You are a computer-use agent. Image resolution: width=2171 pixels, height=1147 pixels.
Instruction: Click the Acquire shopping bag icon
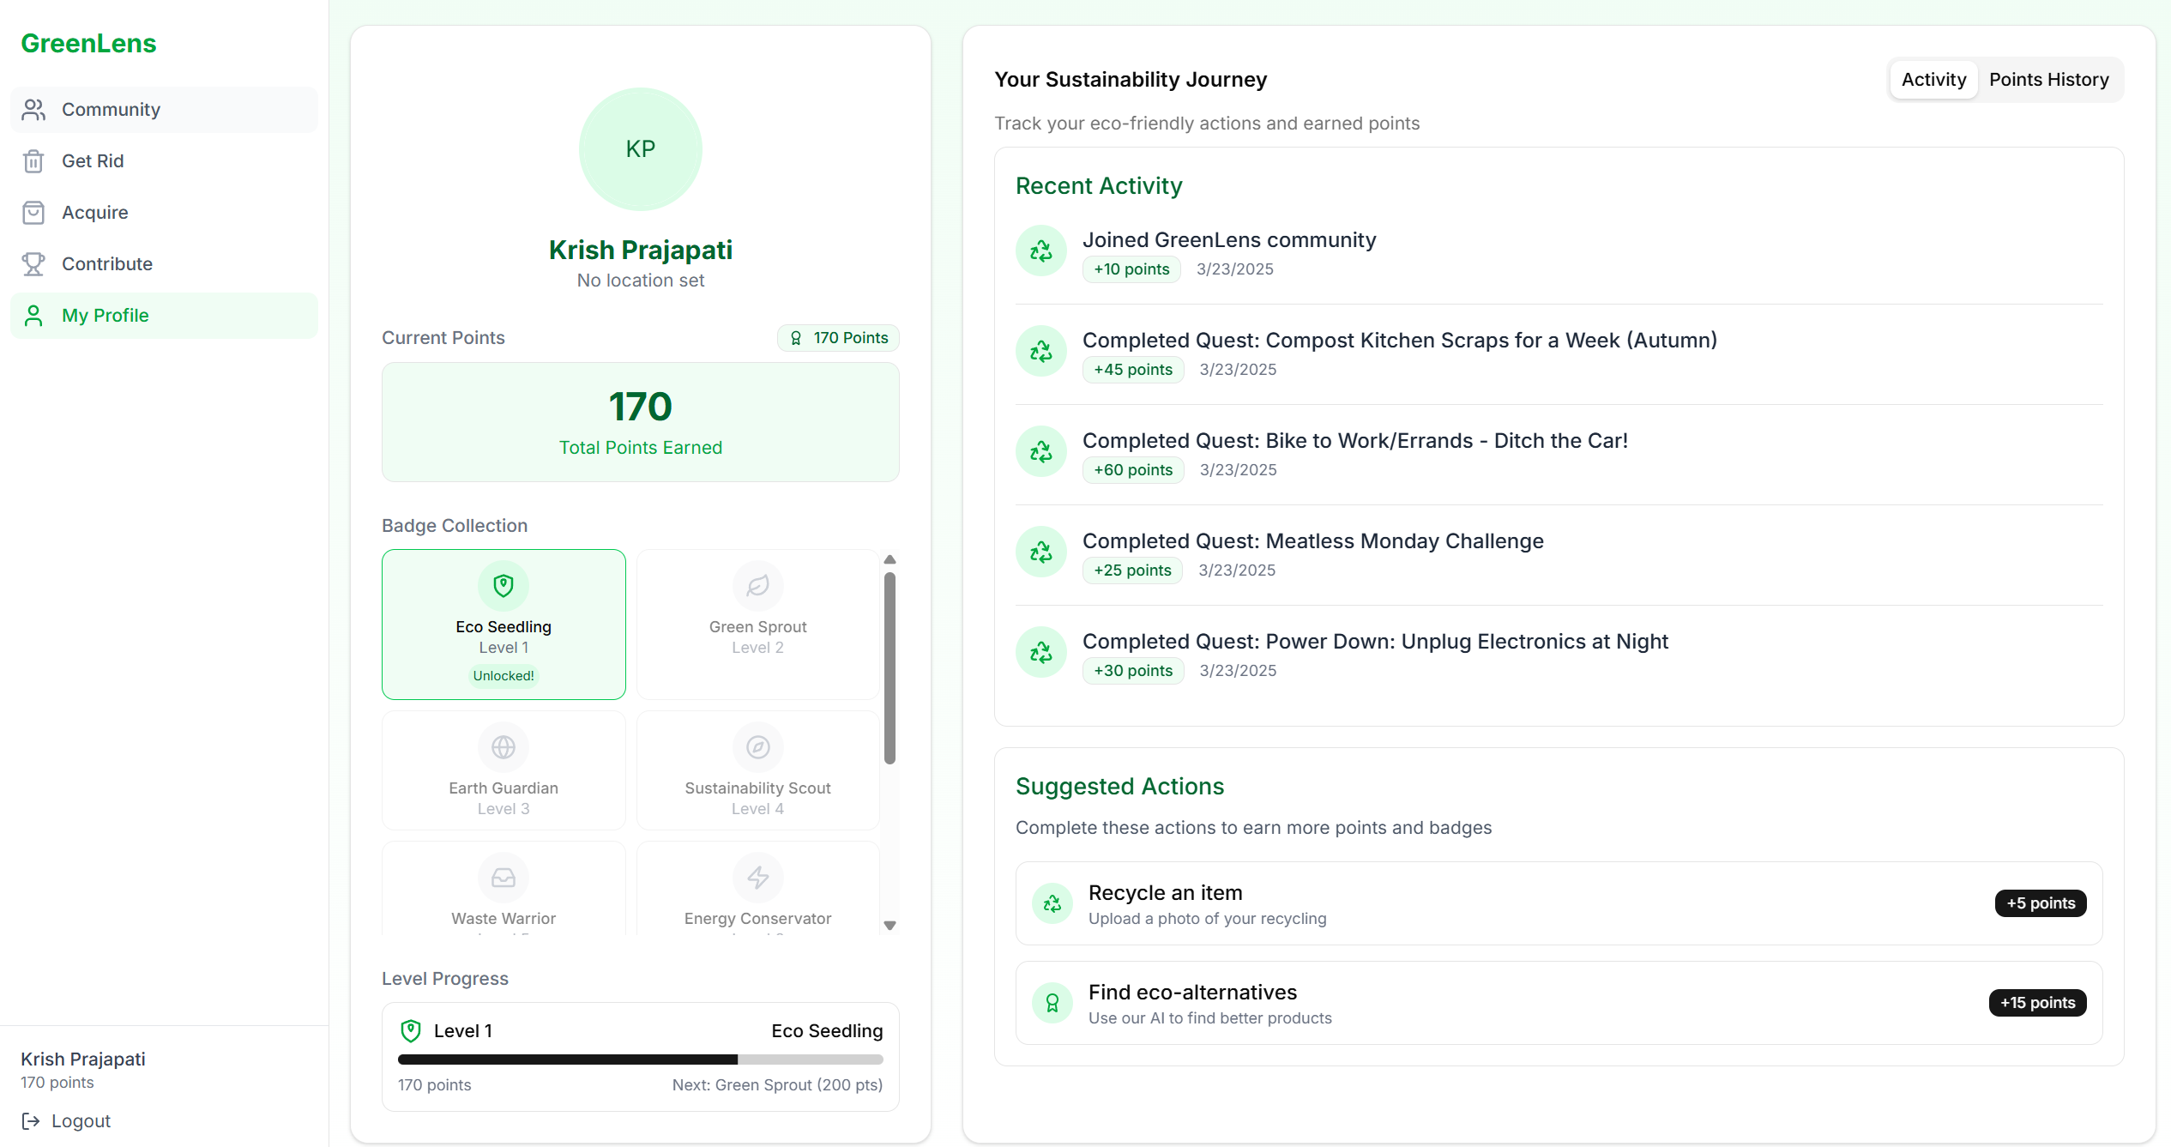coord(33,213)
